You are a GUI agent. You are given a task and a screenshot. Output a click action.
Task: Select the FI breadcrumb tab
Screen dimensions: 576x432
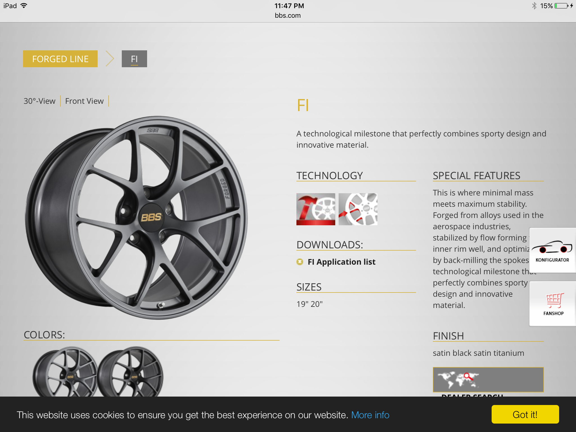pyautogui.click(x=134, y=59)
